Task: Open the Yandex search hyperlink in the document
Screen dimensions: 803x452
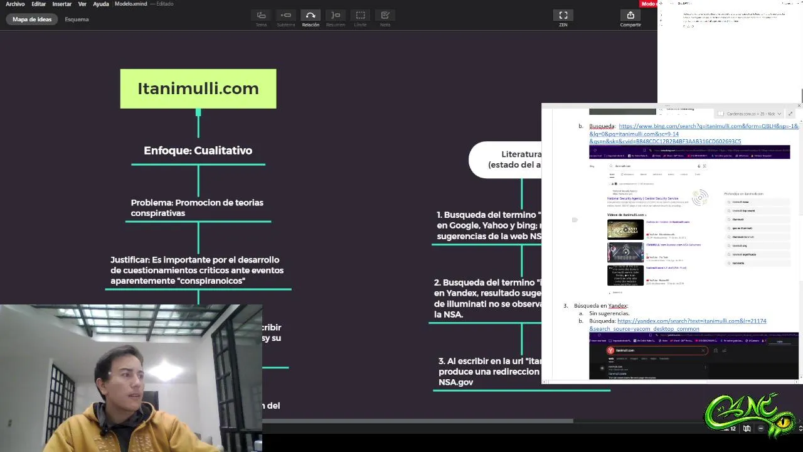Action: click(678, 325)
